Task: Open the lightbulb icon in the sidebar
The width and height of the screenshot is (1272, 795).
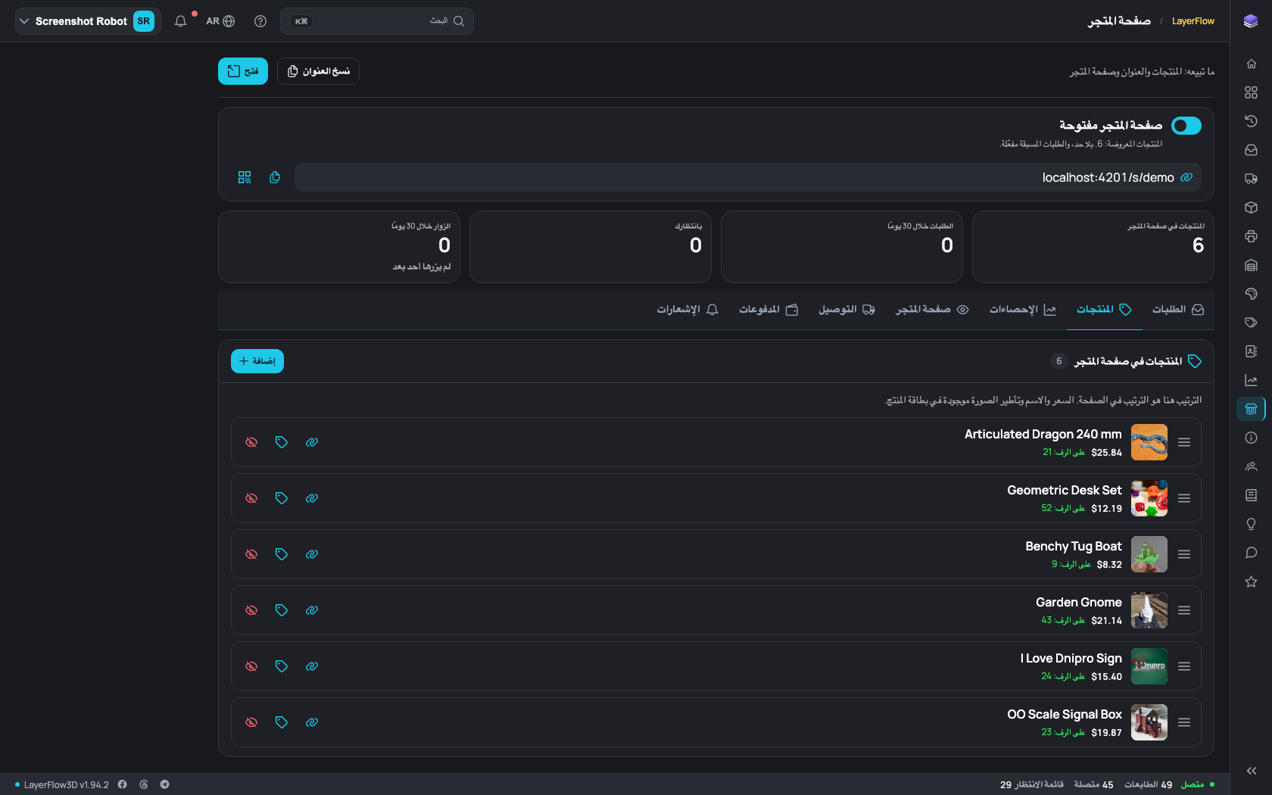Action: pyautogui.click(x=1251, y=524)
